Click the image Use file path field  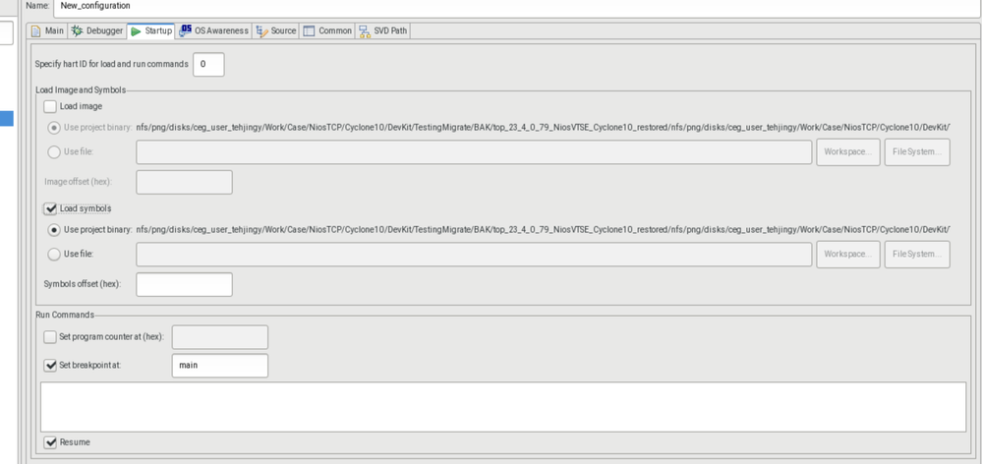pos(474,152)
